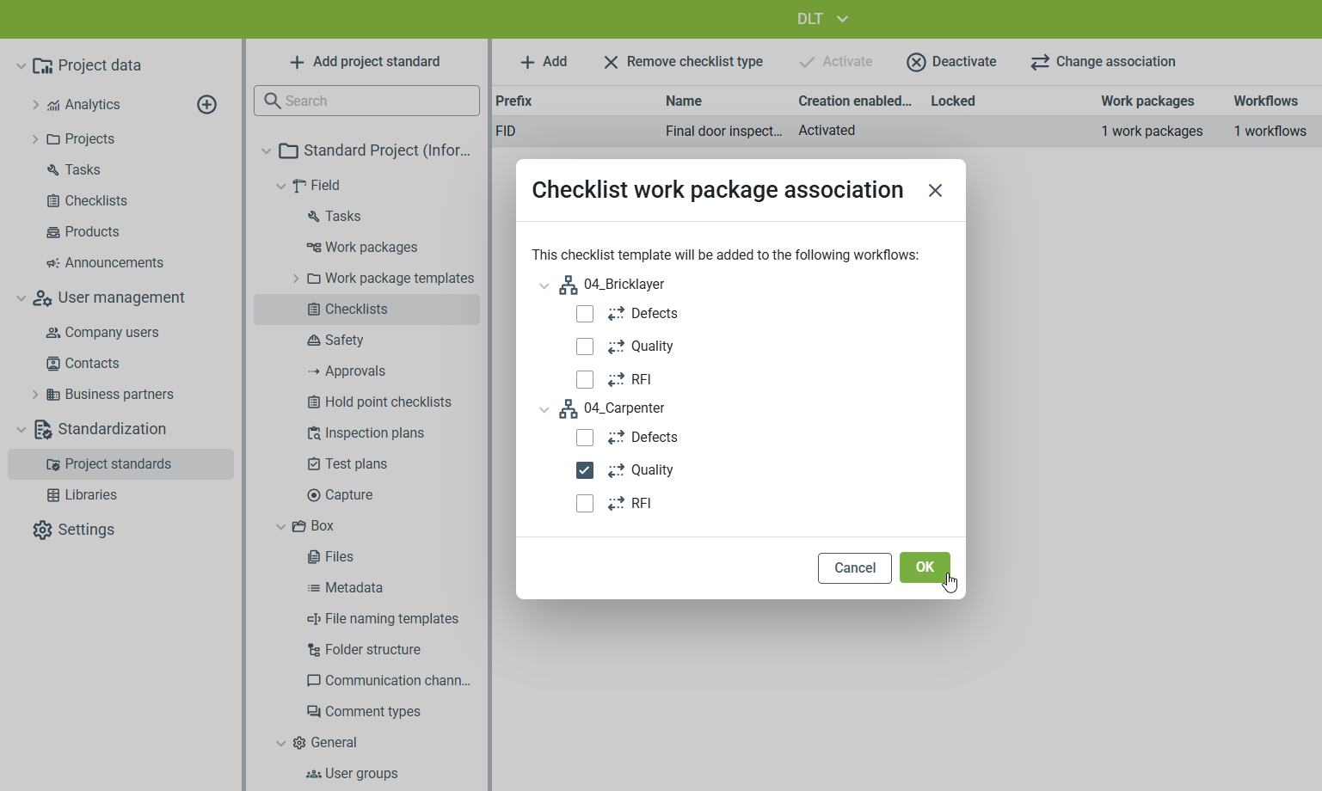Click OK in the association dialog
Viewport: 1322px width, 791px height.
(x=925, y=567)
